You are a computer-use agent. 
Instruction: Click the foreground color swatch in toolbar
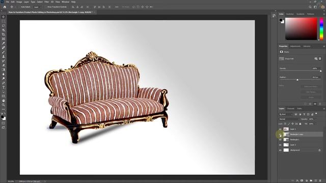2,117
